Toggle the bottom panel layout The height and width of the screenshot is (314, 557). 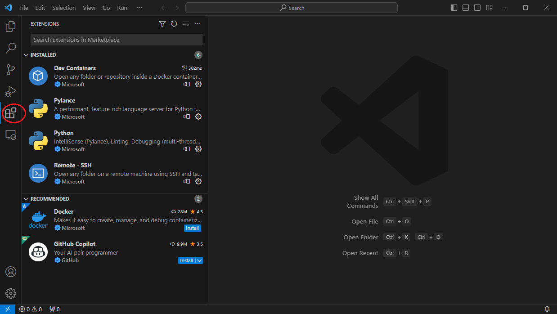(x=466, y=8)
